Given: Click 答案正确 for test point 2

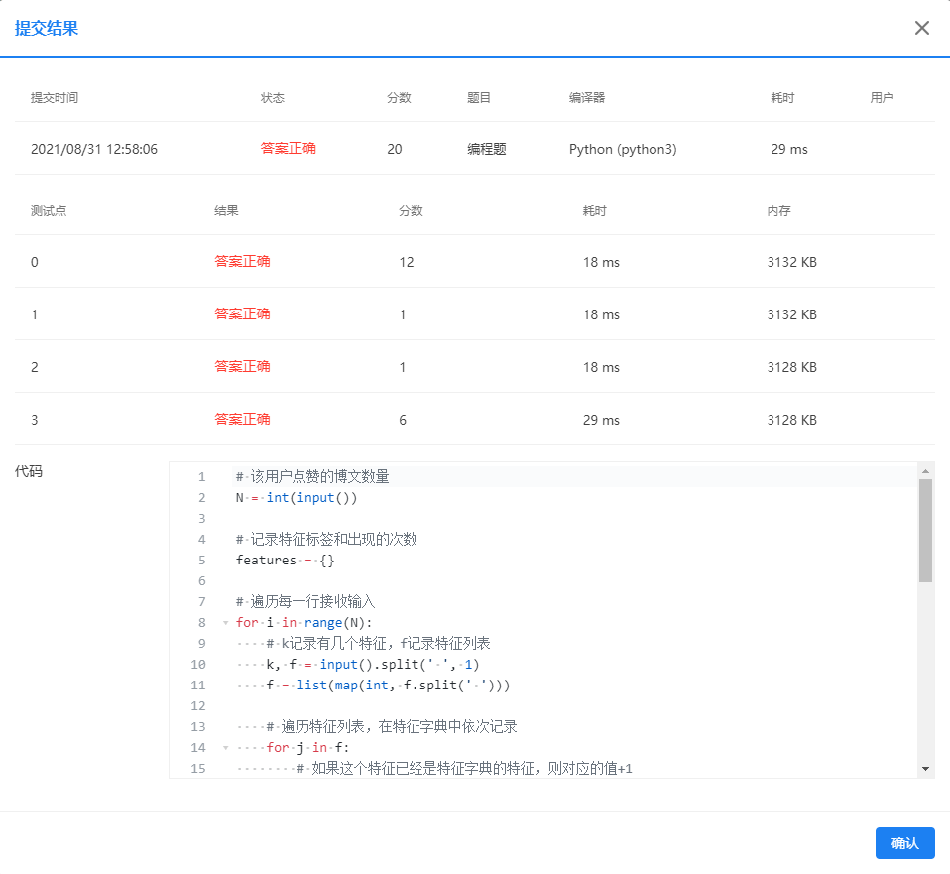Looking at the screenshot, I should (x=242, y=366).
